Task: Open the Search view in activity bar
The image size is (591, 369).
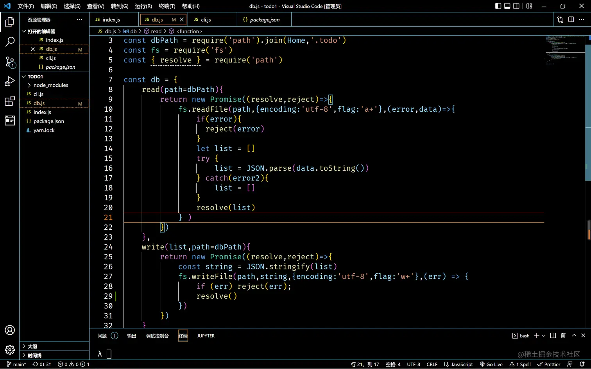Action: [x=10, y=42]
